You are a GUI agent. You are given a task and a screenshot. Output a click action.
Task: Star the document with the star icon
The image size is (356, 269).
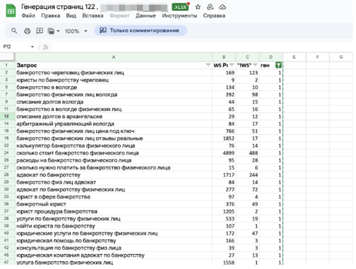tap(198, 7)
